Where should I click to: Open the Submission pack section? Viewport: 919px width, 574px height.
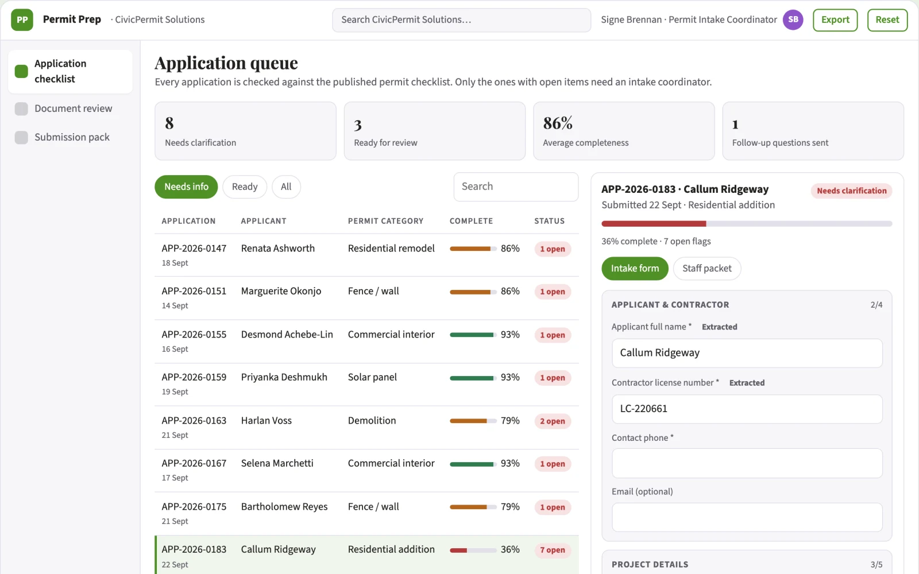point(70,137)
